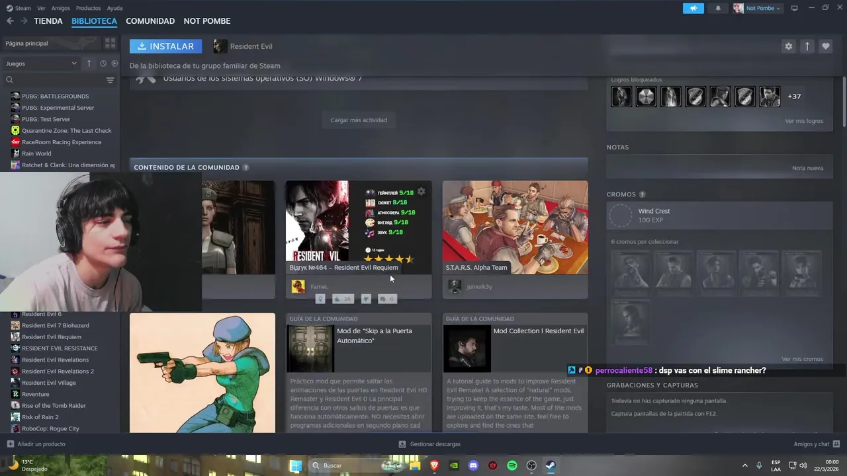The width and height of the screenshot is (847, 476).
Task: Open the Ver menu
Action: tap(41, 8)
